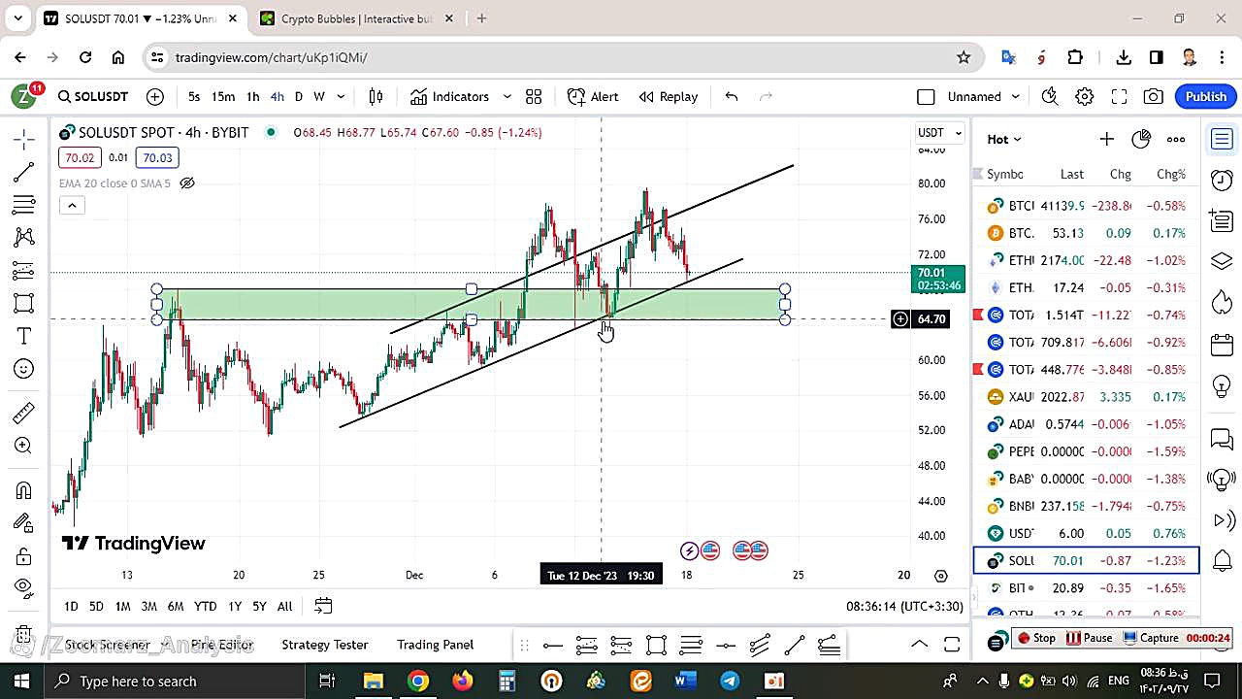Click the undo arrow
The height and width of the screenshot is (699, 1242).
pos(732,96)
